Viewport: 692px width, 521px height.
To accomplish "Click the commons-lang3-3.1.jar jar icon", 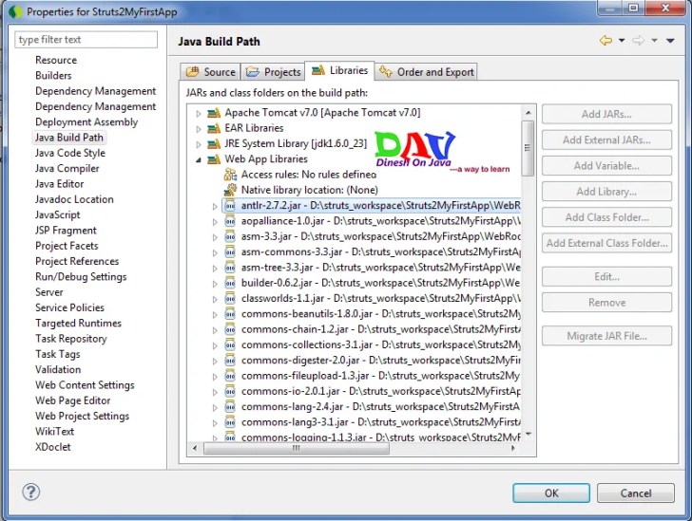I will pyautogui.click(x=230, y=422).
